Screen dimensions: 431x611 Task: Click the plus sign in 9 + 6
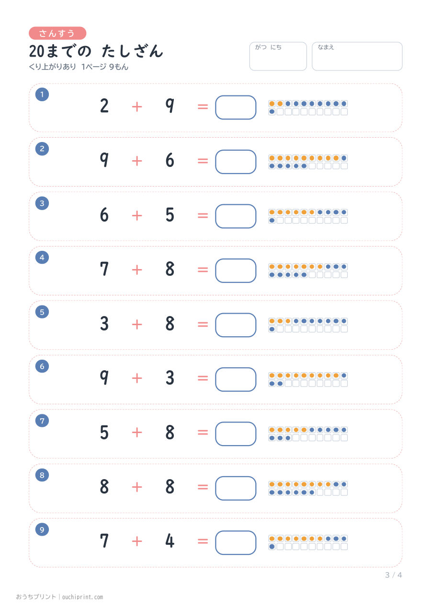[137, 161]
